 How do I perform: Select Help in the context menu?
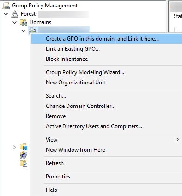tap(106, 190)
